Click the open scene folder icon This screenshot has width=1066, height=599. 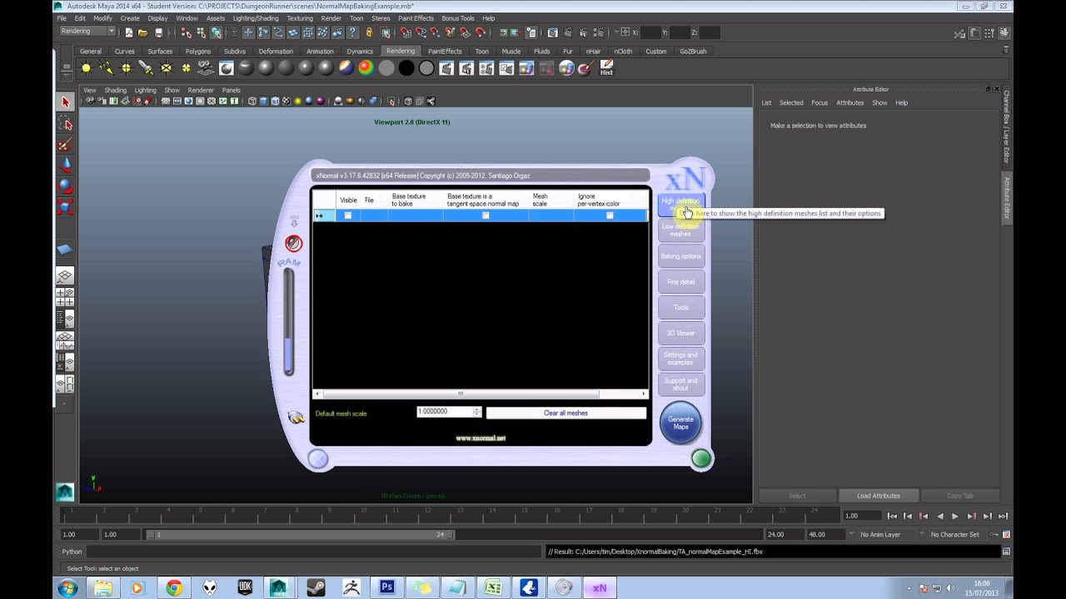tap(143, 32)
